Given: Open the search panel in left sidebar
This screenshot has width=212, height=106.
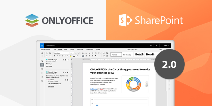Looking at the screenshot, I should pos(42,61).
